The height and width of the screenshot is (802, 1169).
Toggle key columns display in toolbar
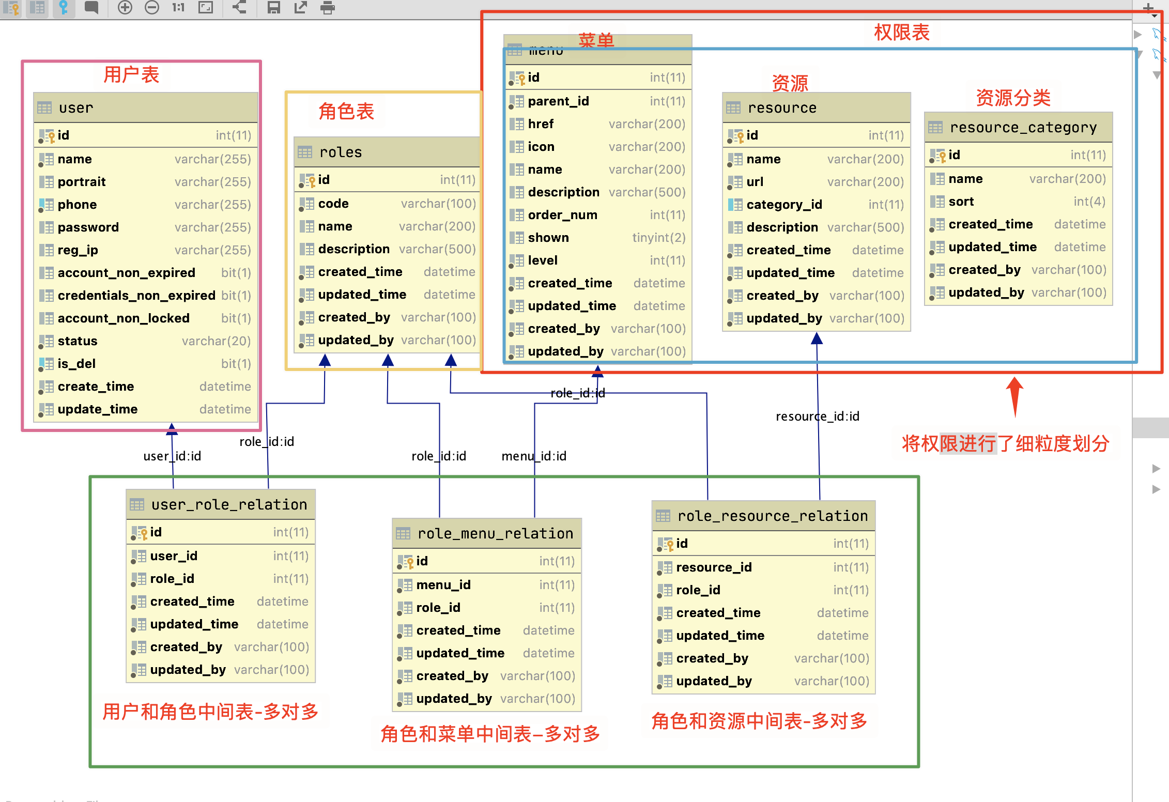coord(11,8)
